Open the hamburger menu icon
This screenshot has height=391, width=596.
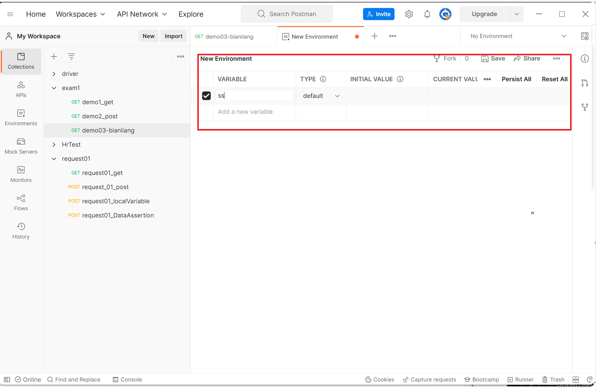tap(10, 14)
